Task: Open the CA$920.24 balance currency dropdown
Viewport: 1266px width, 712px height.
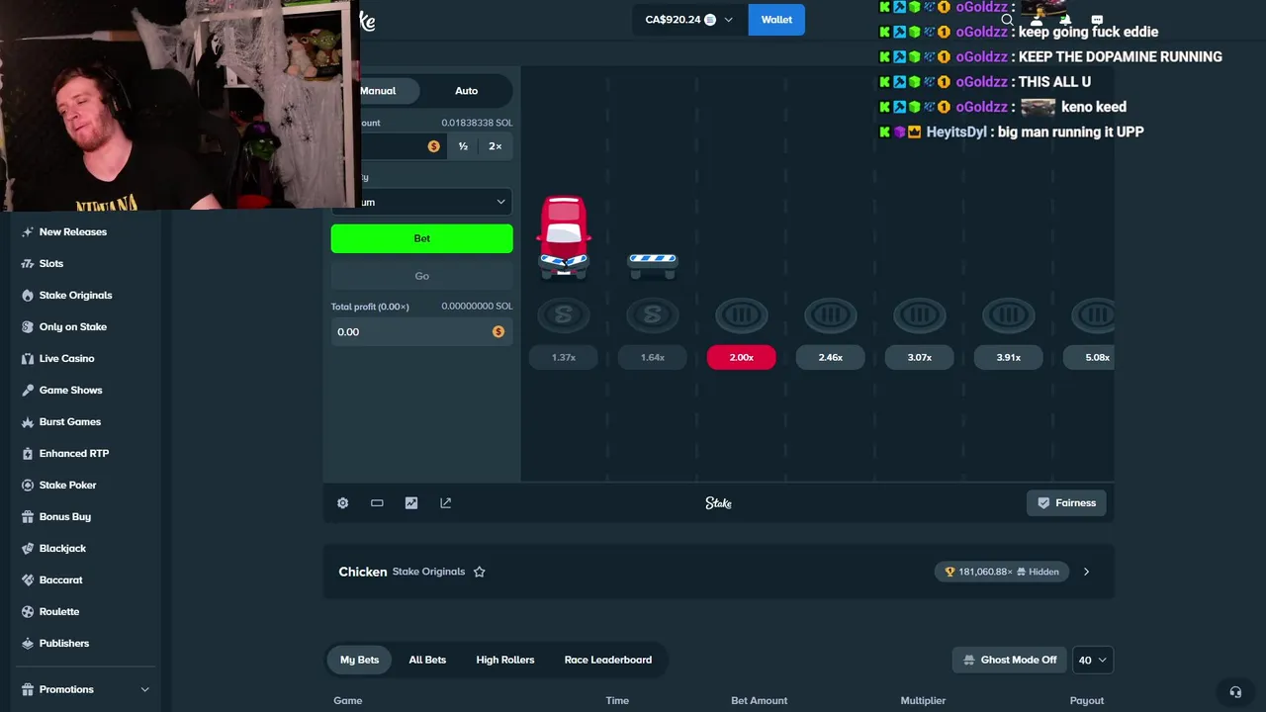Action: 688,20
